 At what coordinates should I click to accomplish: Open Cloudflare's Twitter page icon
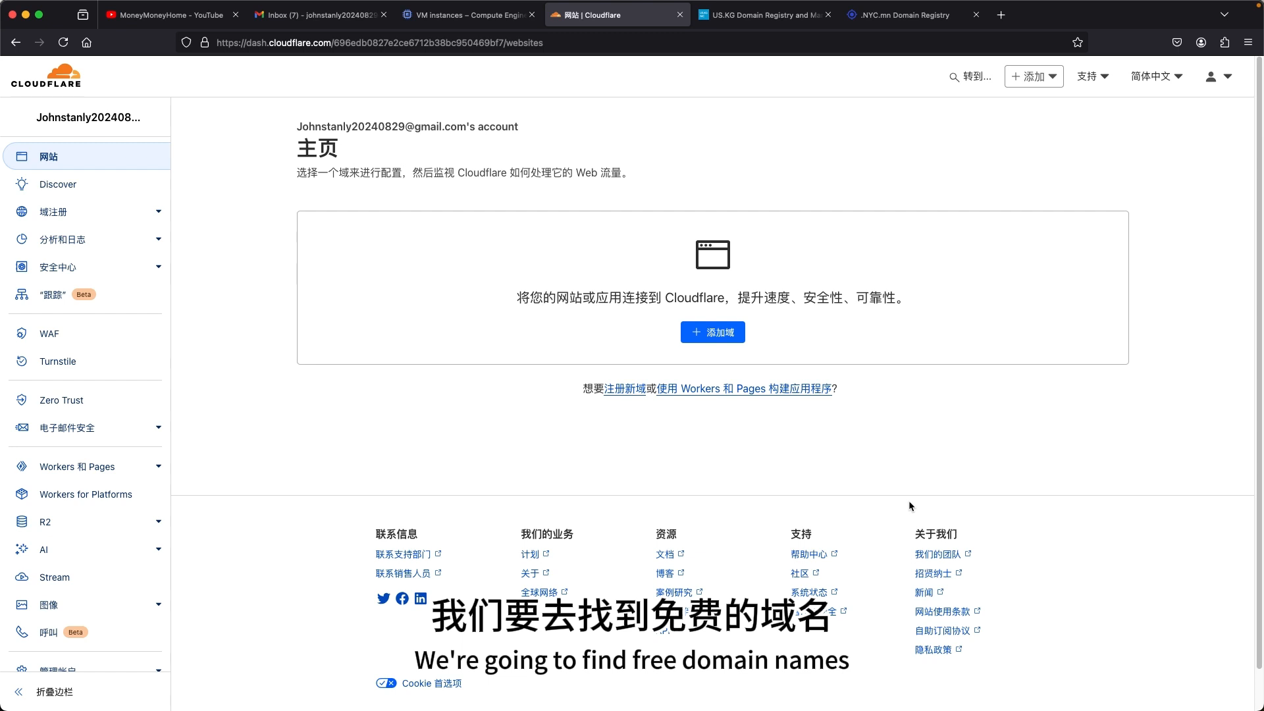[383, 598]
